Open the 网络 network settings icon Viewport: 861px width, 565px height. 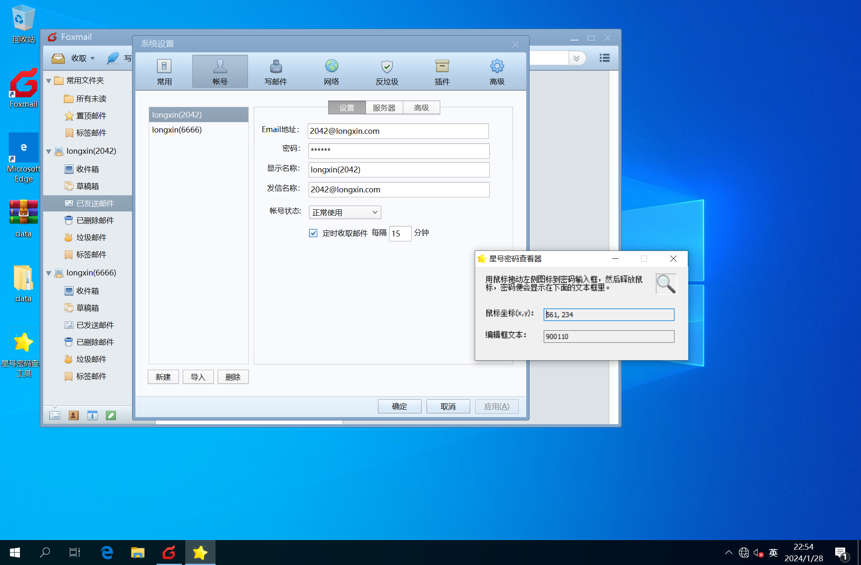pos(331,66)
